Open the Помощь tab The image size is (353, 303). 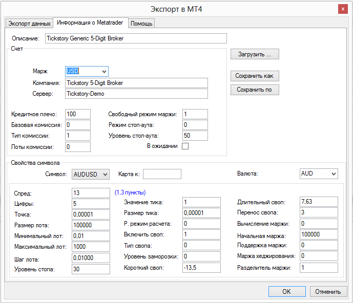click(x=141, y=24)
